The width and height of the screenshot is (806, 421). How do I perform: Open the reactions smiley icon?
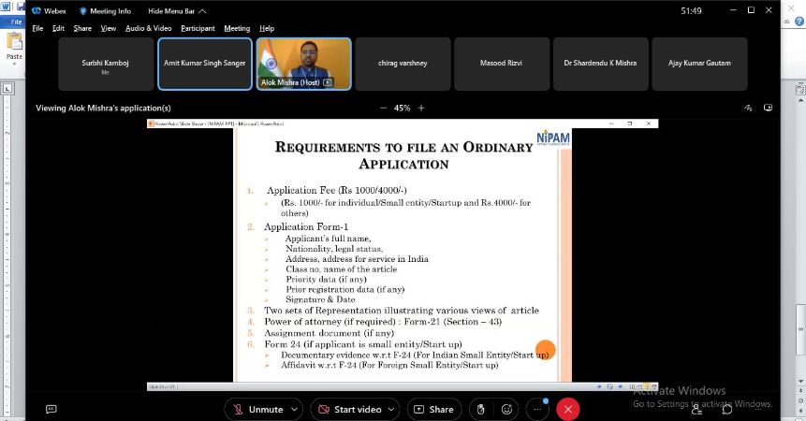click(x=507, y=409)
